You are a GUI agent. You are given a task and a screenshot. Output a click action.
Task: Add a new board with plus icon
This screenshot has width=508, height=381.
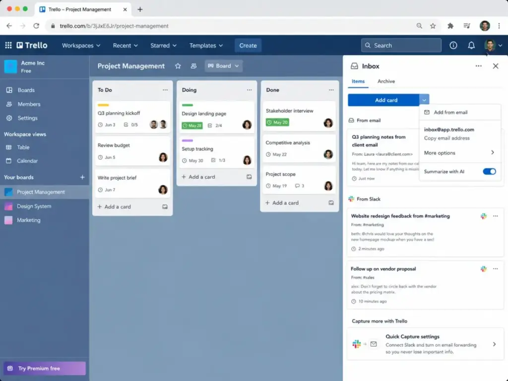coord(82,177)
